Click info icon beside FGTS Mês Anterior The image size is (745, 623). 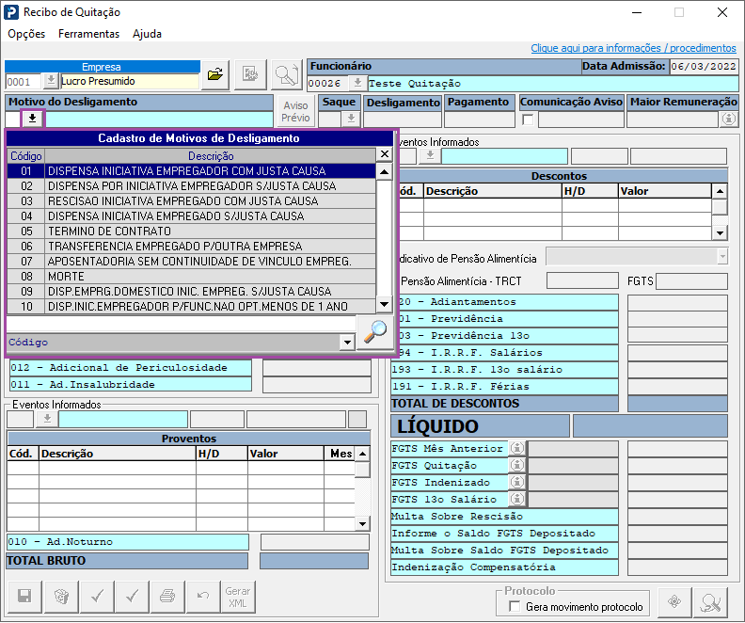517,448
